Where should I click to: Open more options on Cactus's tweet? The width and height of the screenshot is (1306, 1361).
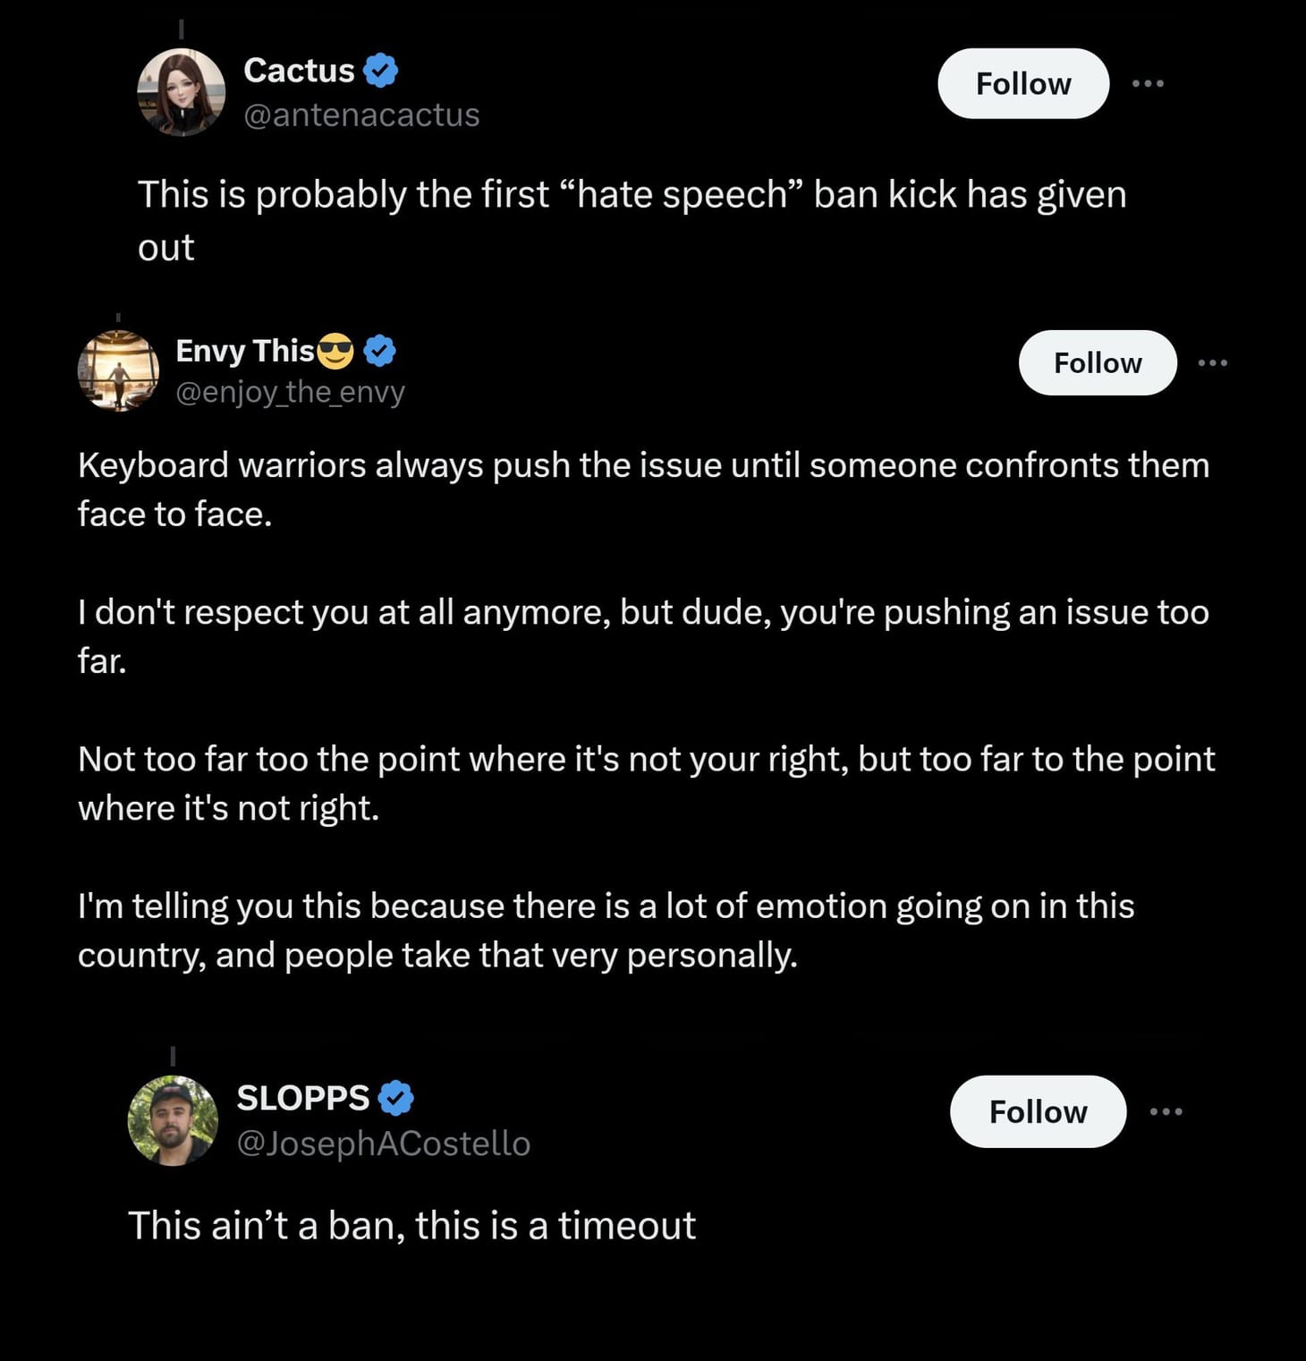point(1150,83)
